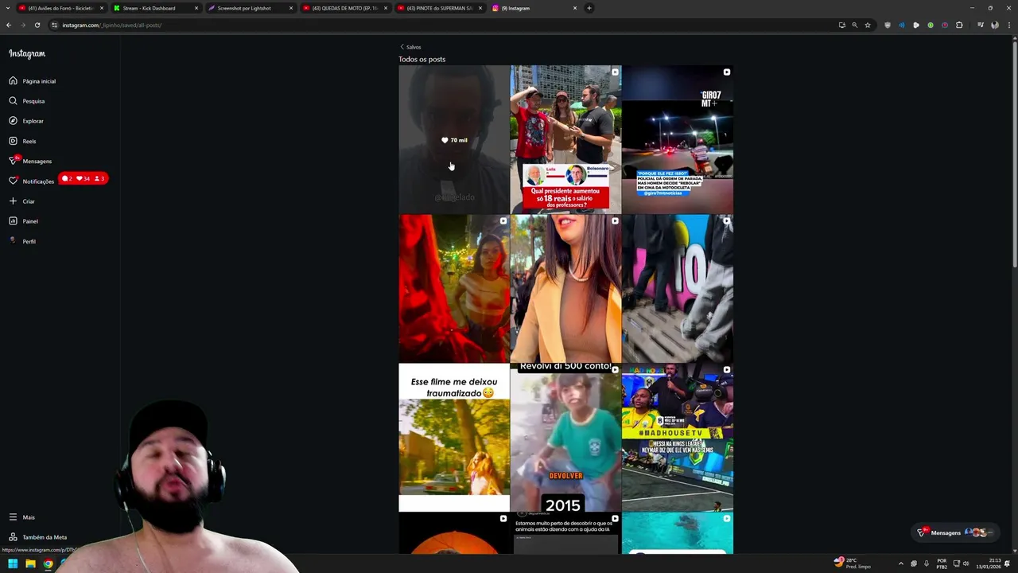Screen dimensions: 1018x573
Task: Reload the Instagram page
Action: click(x=37, y=25)
